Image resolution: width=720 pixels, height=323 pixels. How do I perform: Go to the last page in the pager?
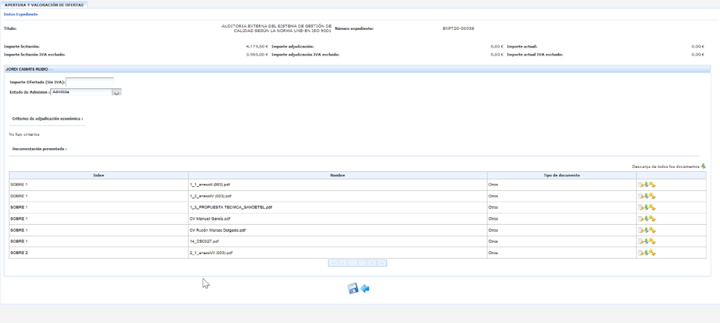pos(382,263)
